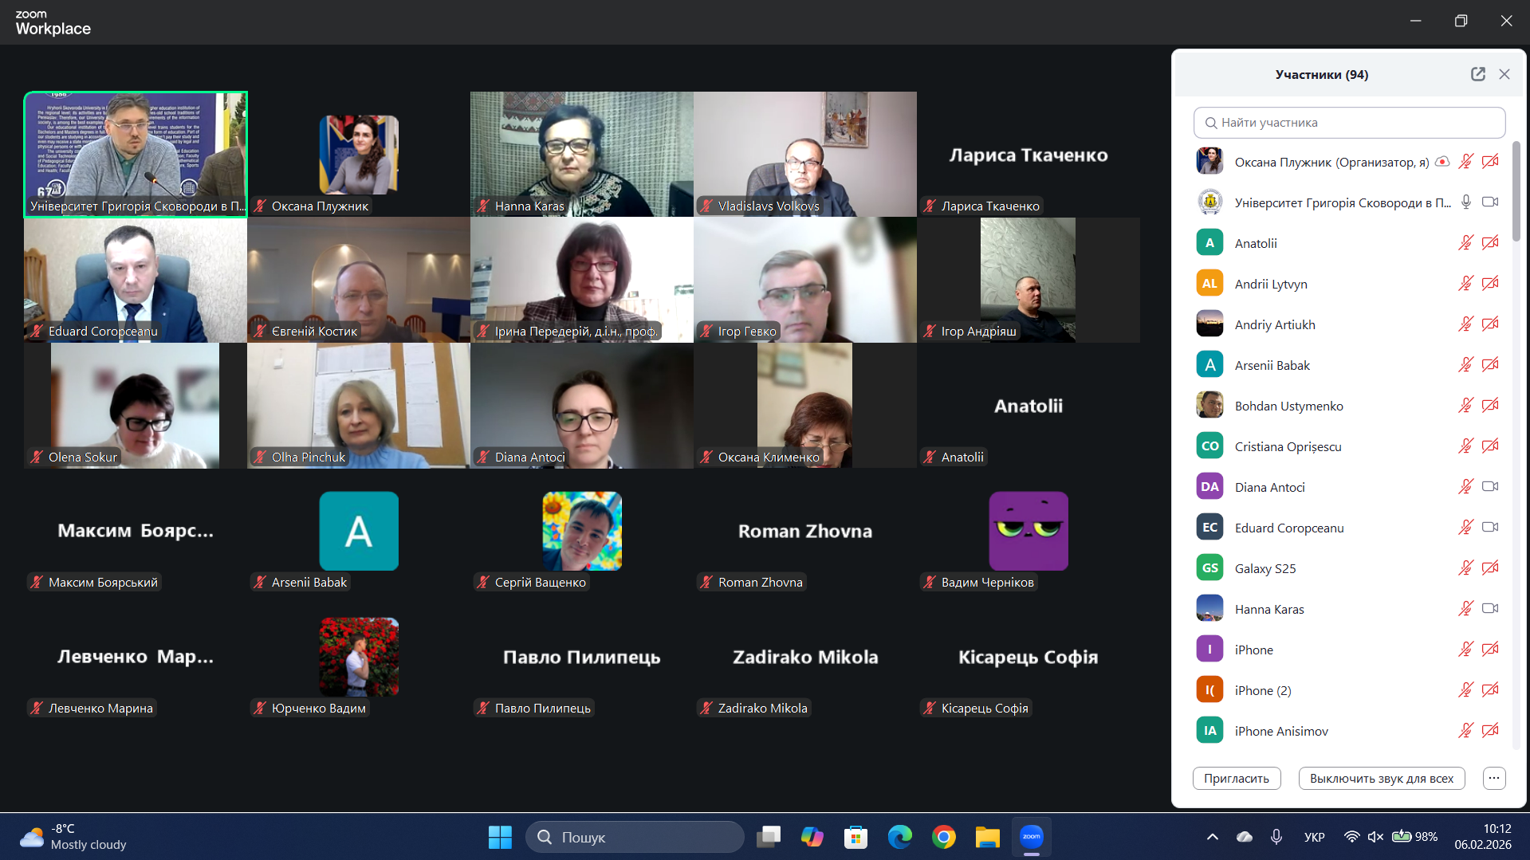Open Microsoft Store from taskbar
Screen dimensions: 1530x860
(x=856, y=837)
